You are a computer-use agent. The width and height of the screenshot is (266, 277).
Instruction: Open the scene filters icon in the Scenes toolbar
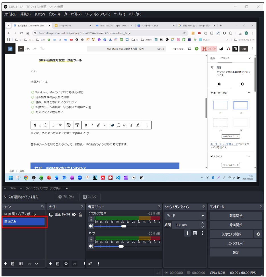[21, 264]
